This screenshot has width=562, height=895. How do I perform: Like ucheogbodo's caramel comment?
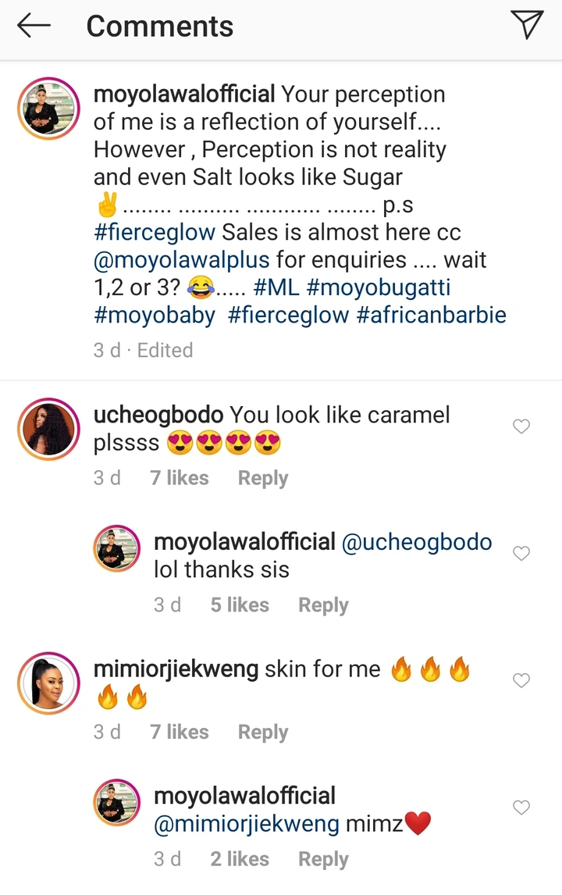(x=521, y=426)
